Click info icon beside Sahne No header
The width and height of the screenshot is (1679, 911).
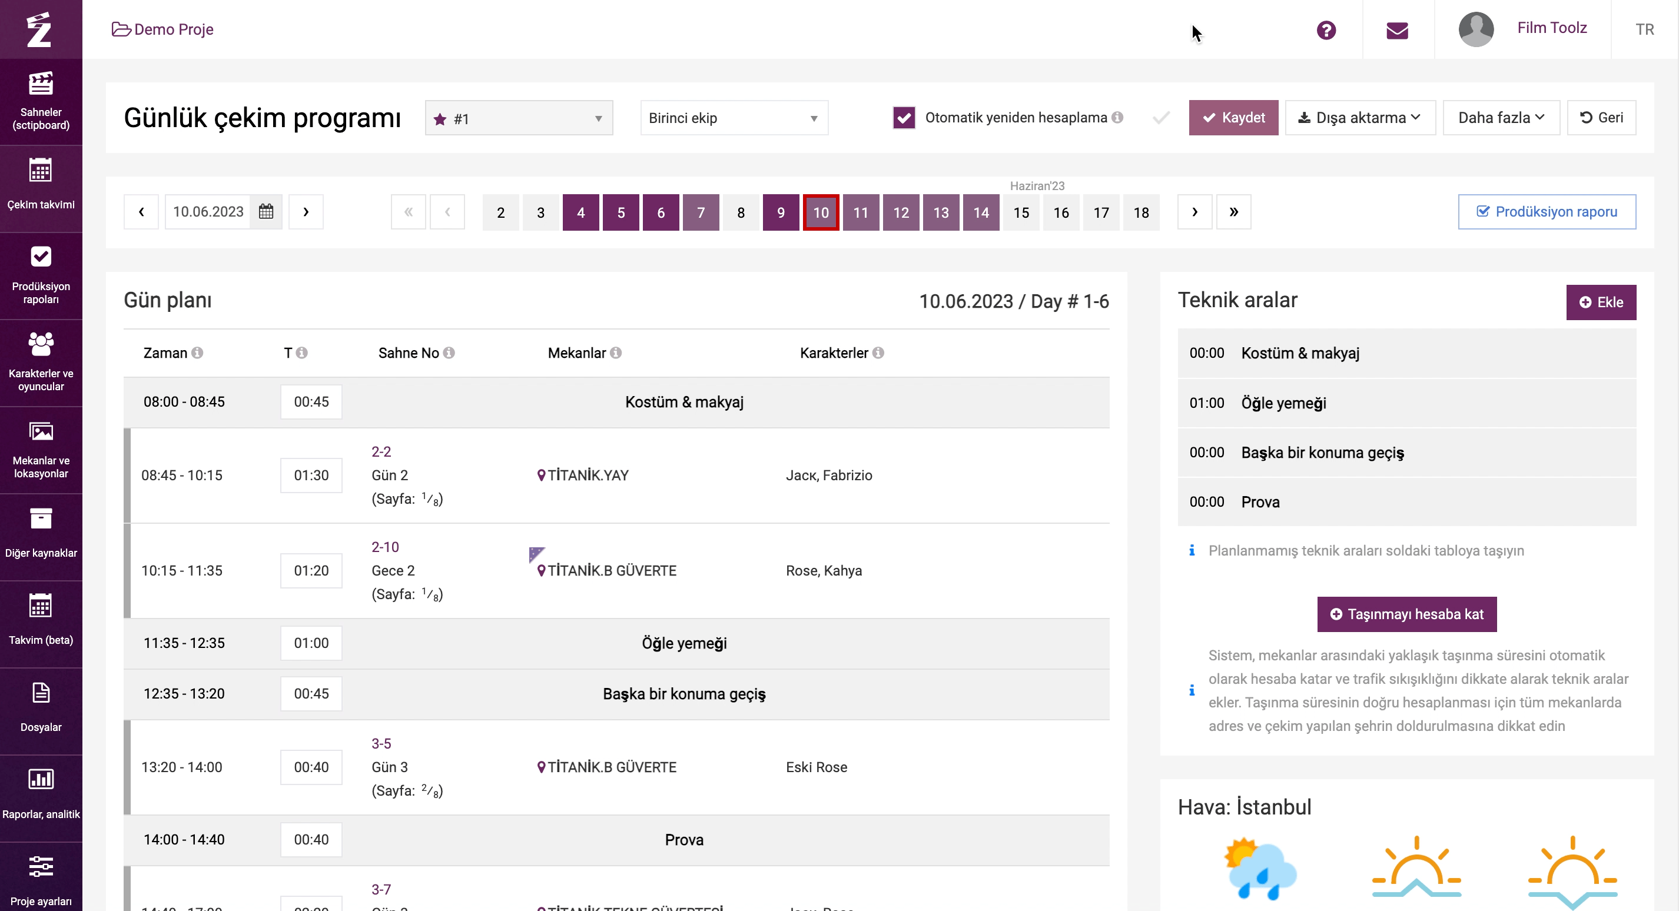(x=449, y=353)
